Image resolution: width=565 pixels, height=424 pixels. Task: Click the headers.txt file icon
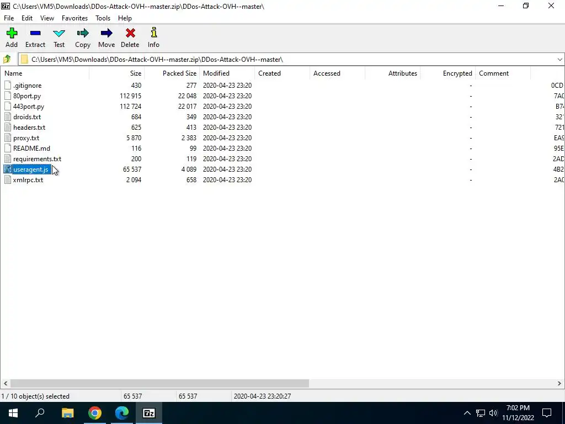(8, 128)
